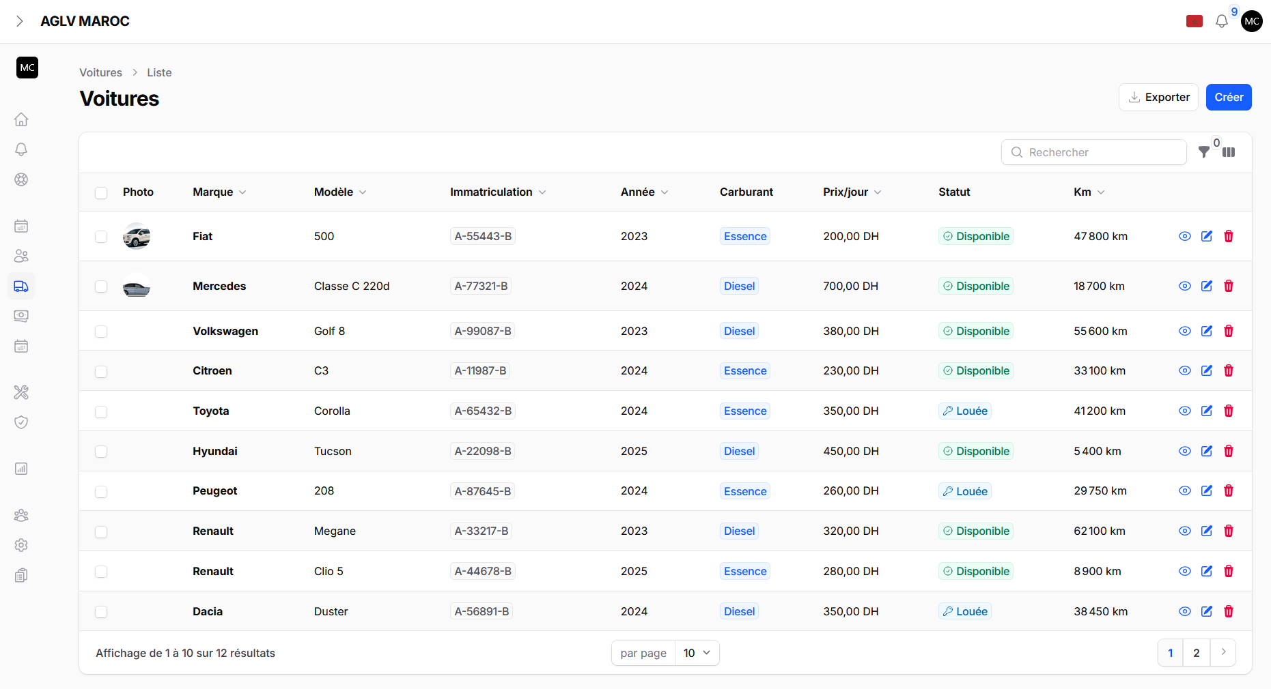This screenshot has height=689, width=1271.
Task: Select the Dacia row checkbox
Action: click(x=101, y=612)
